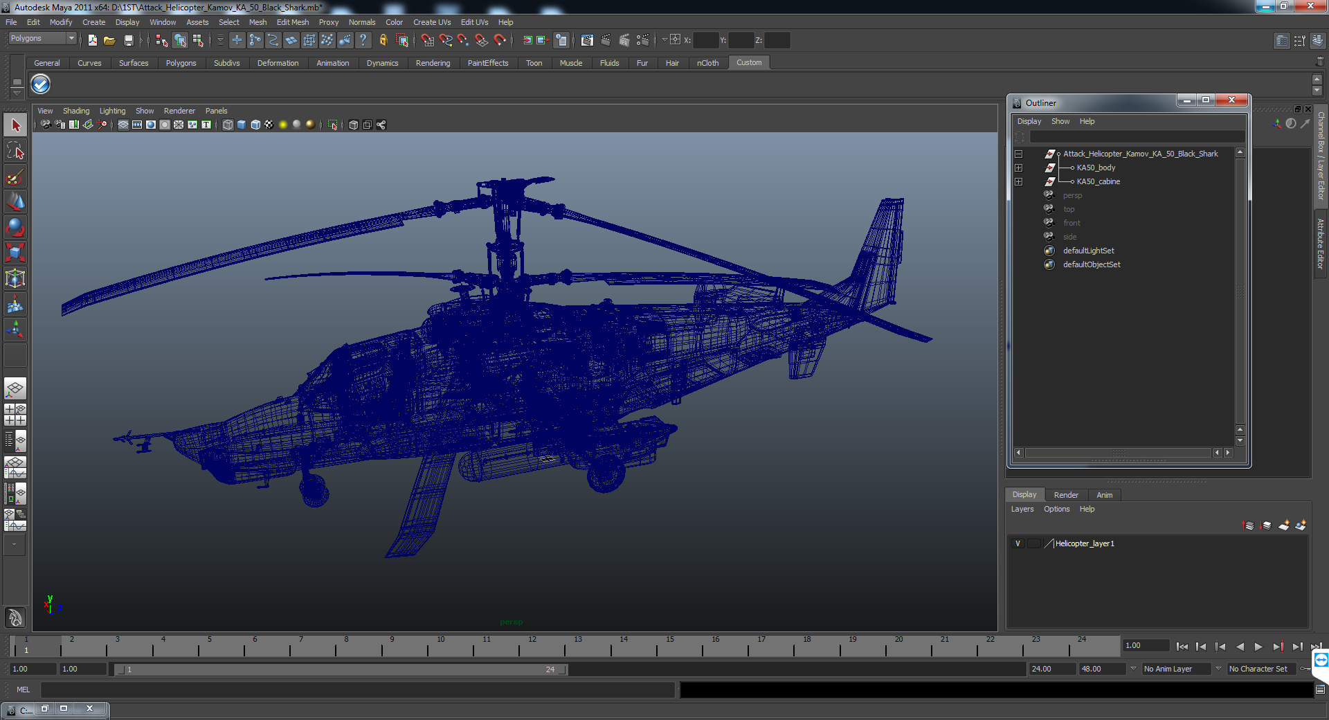Switch to Persp/Graph Editor layout
The image size is (1329, 720).
[15, 467]
